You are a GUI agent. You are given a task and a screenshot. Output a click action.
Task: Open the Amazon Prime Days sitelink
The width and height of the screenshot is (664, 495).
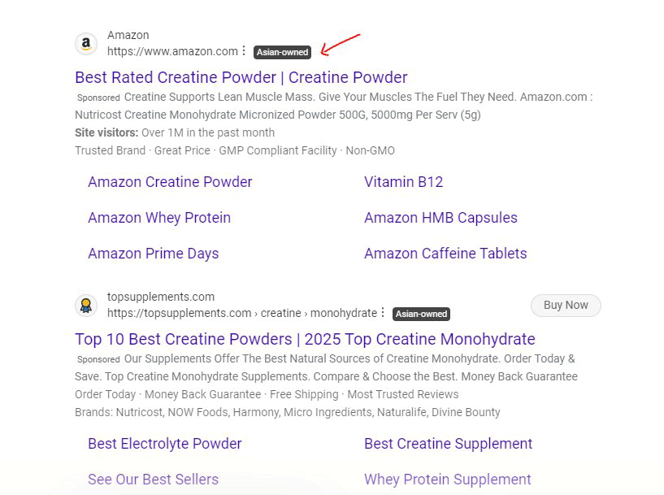pyautogui.click(x=153, y=254)
